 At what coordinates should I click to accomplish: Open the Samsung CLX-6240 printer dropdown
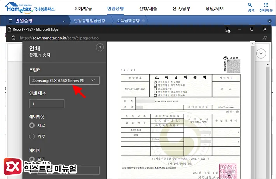click(x=64, y=81)
